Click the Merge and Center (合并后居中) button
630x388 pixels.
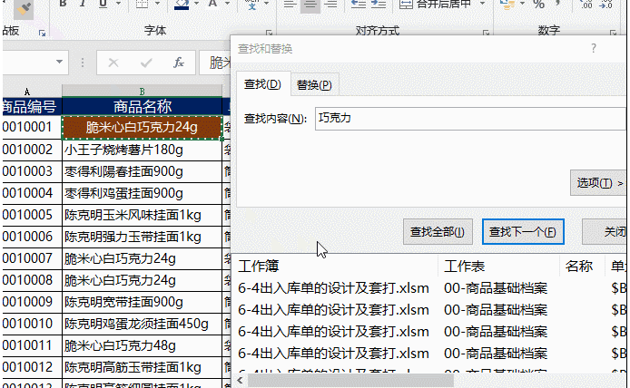tap(435, 5)
